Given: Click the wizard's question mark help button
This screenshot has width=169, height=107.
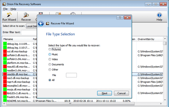Looking at the screenshot, I should click(x=120, y=18).
